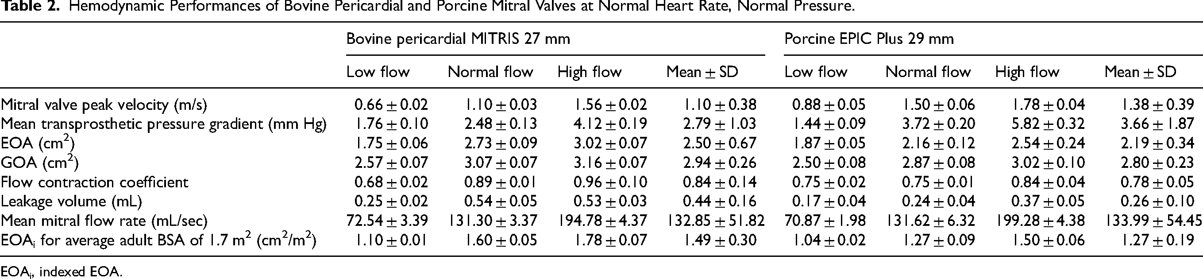Click the EOAi for average adult BSA label
This screenshot has height=279, width=1203.
pyautogui.click(x=158, y=240)
